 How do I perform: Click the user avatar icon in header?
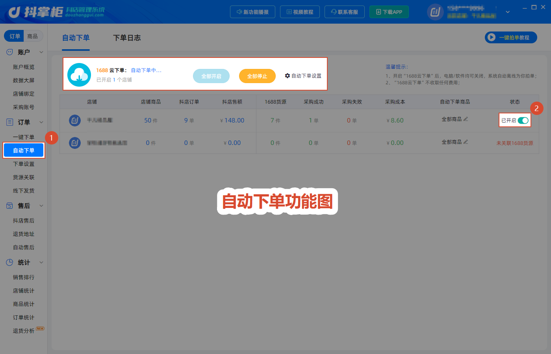tap(435, 12)
